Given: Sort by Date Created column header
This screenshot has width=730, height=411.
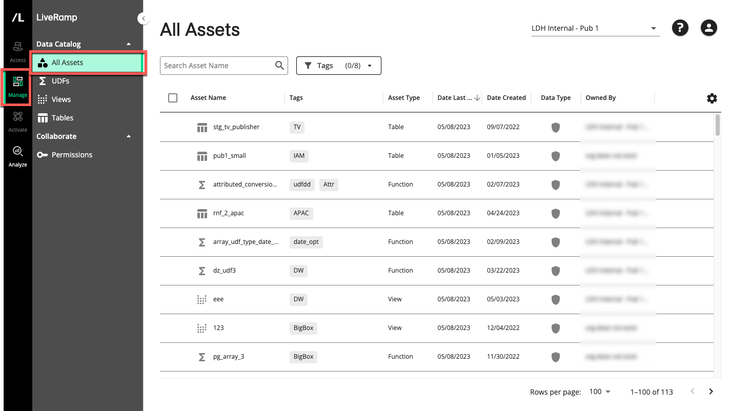Looking at the screenshot, I should (506, 98).
